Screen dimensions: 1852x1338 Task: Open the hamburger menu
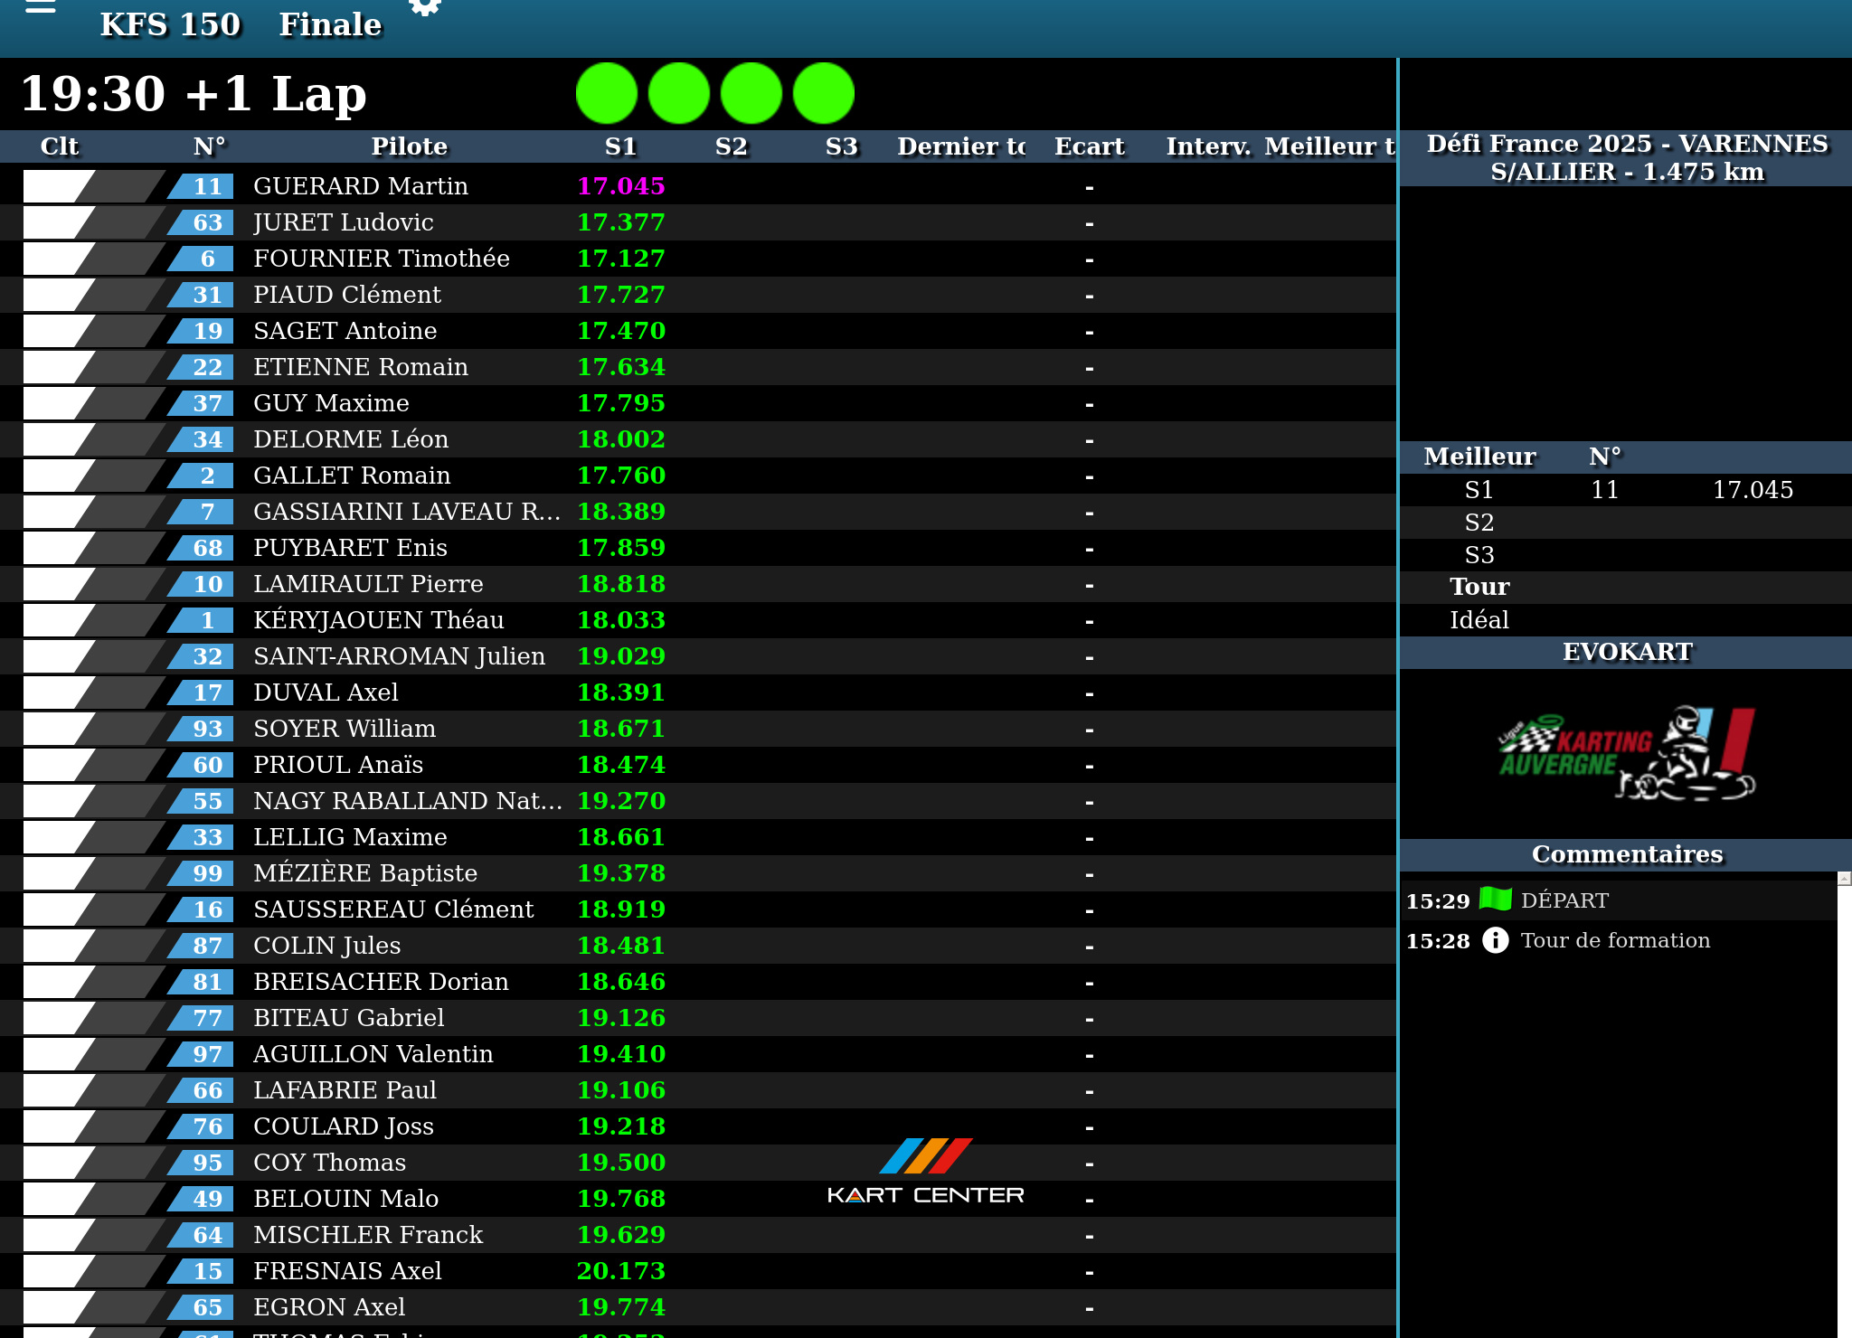point(40,7)
